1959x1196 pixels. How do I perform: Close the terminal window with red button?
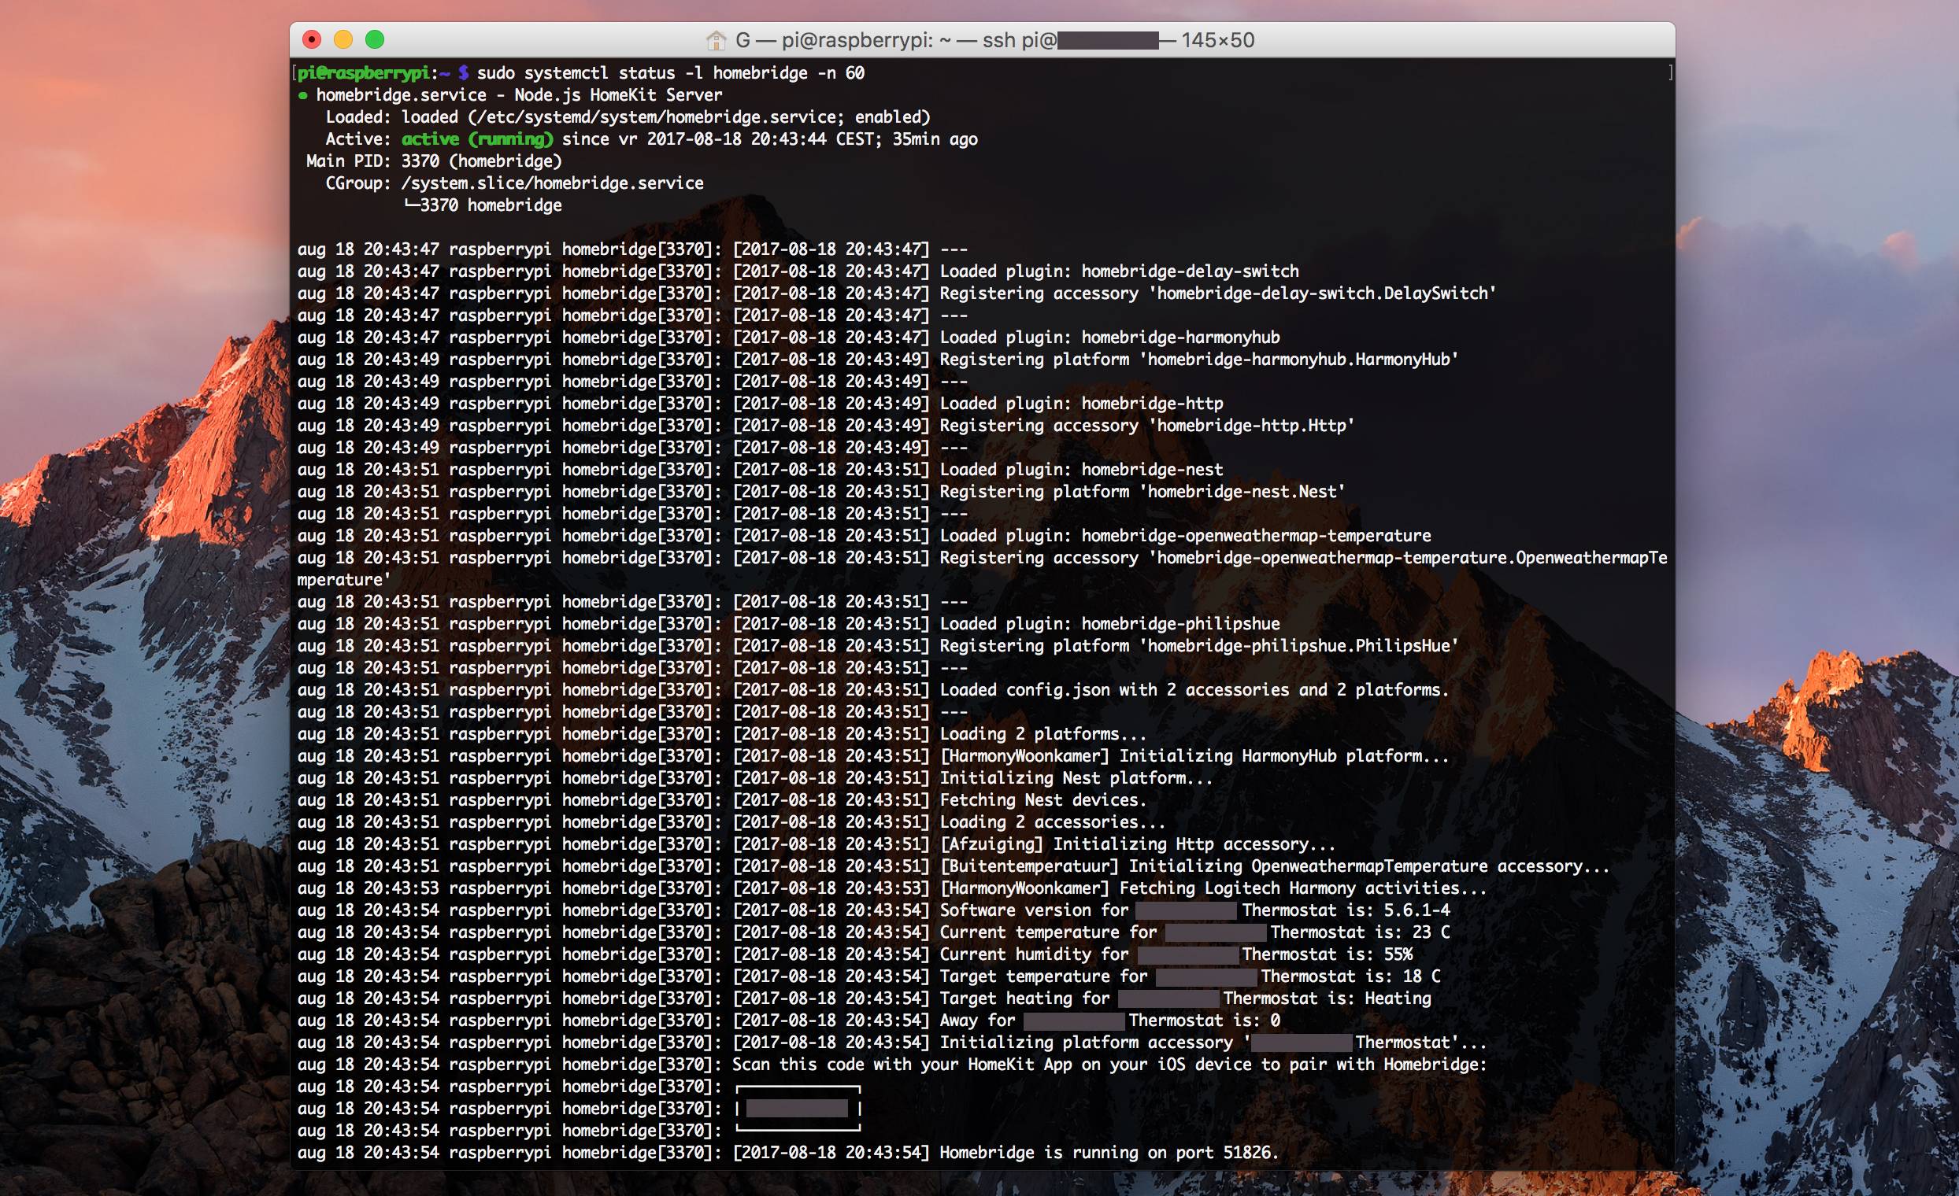pyautogui.click(x=313, y=39)
